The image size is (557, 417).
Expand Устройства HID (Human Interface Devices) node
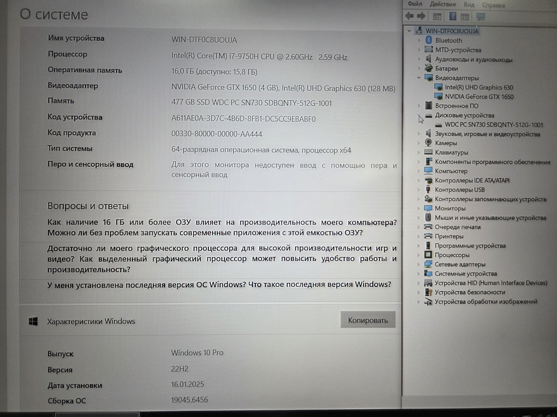click(x=419, y=283)
